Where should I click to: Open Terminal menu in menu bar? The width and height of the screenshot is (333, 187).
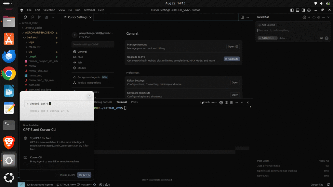click(x=89, y=10)
